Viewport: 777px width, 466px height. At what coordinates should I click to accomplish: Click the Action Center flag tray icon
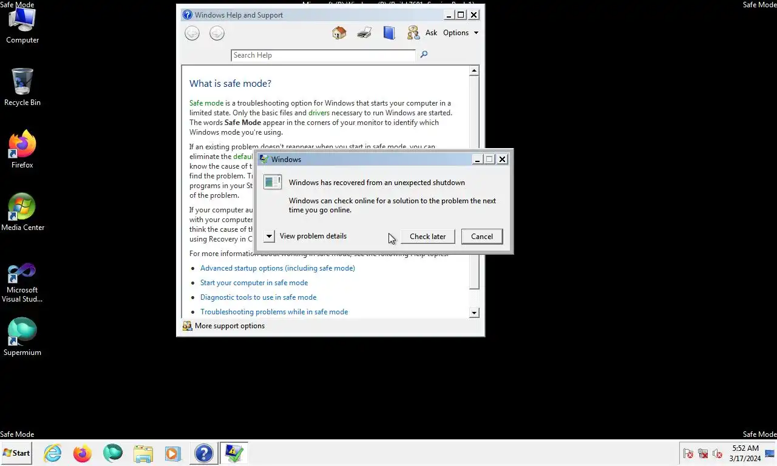tap(688, 453)
